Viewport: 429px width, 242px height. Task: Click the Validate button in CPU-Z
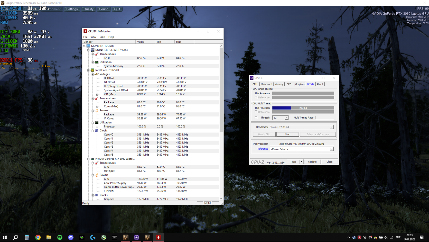point(312,162)
